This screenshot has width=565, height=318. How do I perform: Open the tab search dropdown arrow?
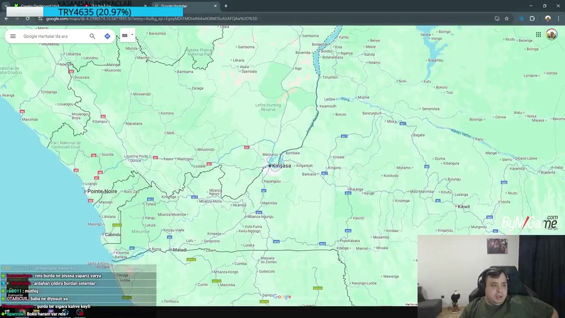coord(6,6)
